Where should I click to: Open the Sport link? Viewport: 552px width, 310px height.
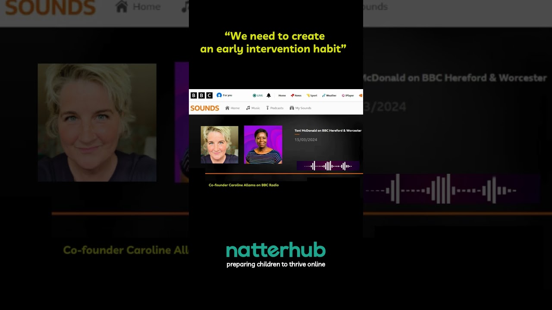(312, 96)
